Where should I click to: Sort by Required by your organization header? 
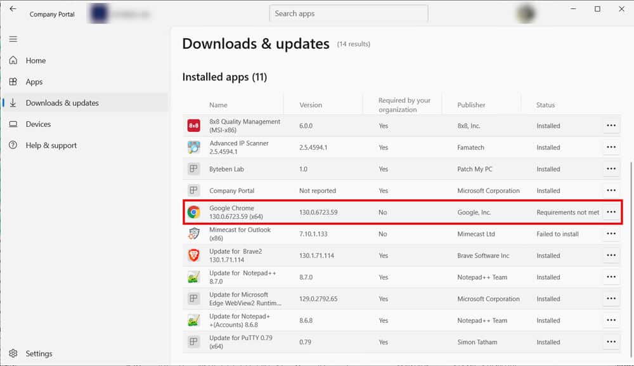pyautogui.click(x=404, y=105)
